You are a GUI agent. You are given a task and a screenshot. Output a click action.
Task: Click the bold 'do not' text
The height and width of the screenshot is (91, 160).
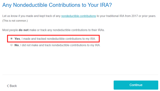pos(23,30)
